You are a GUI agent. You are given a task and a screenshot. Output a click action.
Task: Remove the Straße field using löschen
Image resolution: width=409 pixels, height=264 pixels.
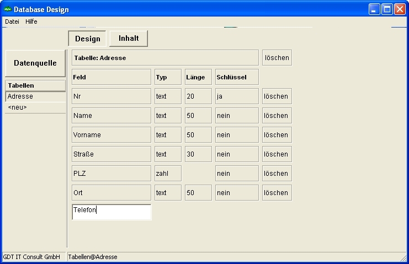pyautogui.click(x=277, y=154)
